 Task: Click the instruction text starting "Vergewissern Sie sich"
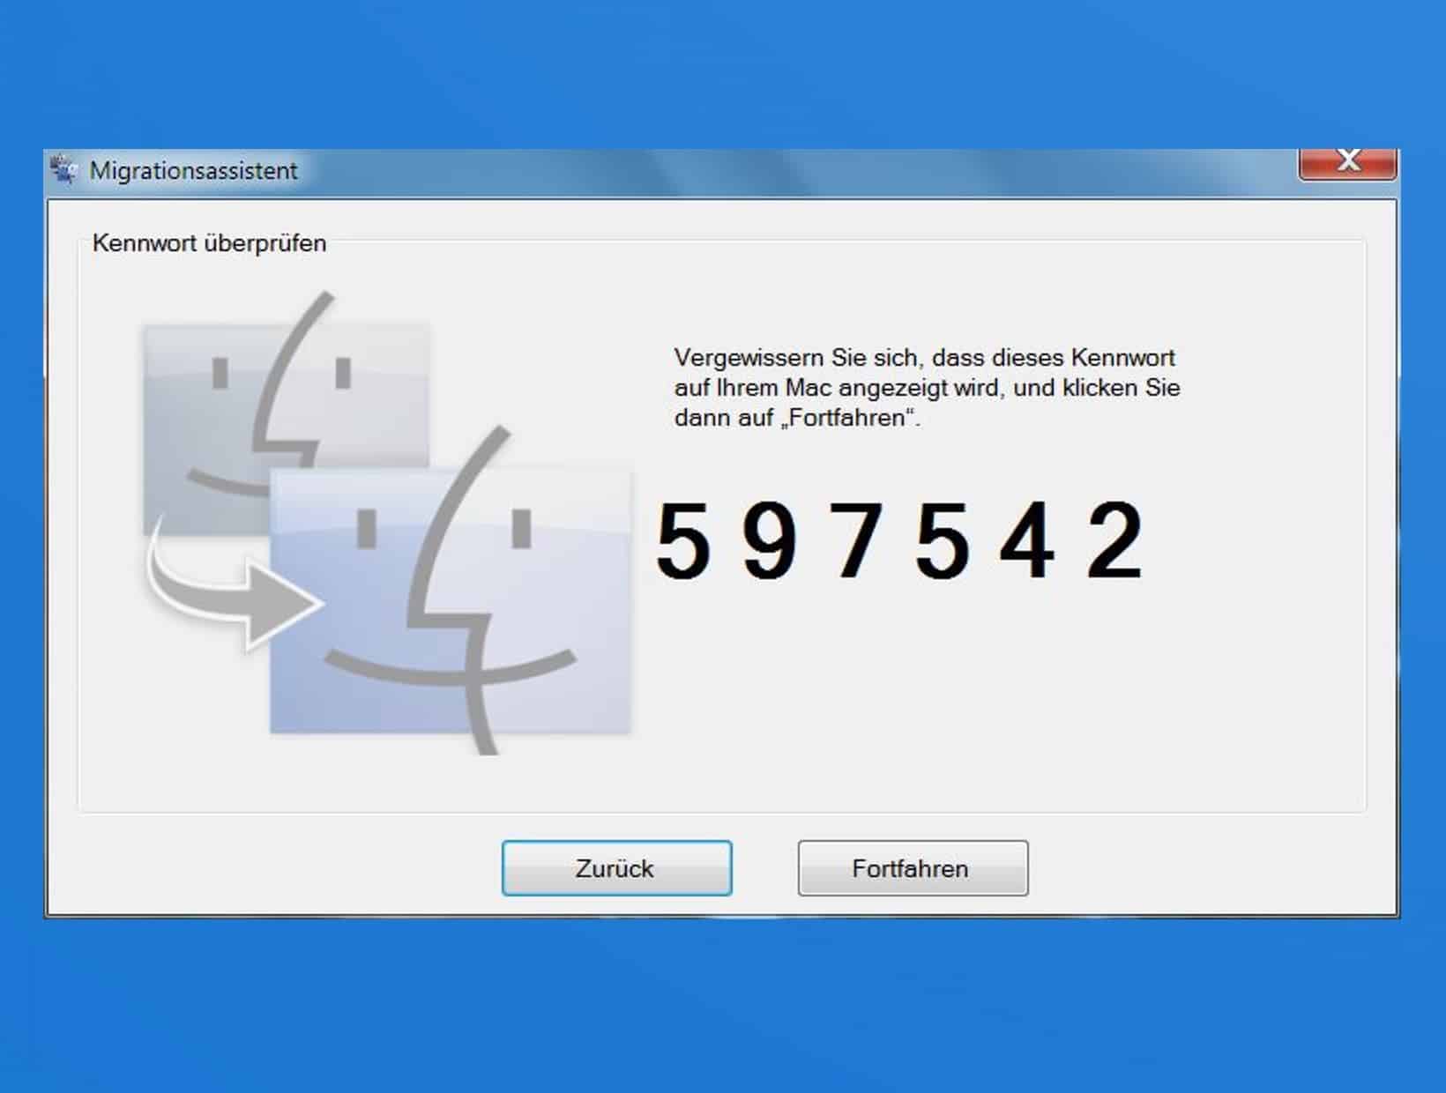tap(927, 388)
